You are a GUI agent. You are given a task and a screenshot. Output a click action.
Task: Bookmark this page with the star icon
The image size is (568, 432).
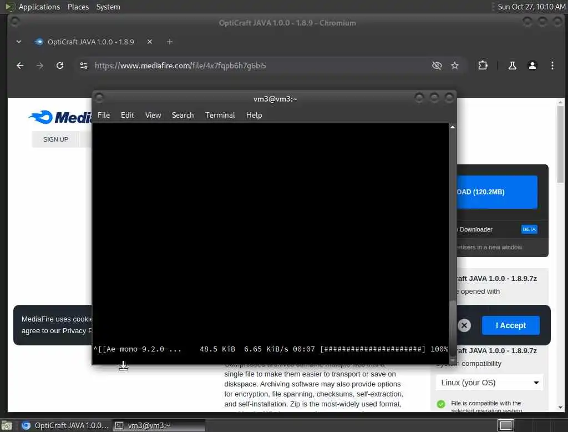click(x=455, y=66)
